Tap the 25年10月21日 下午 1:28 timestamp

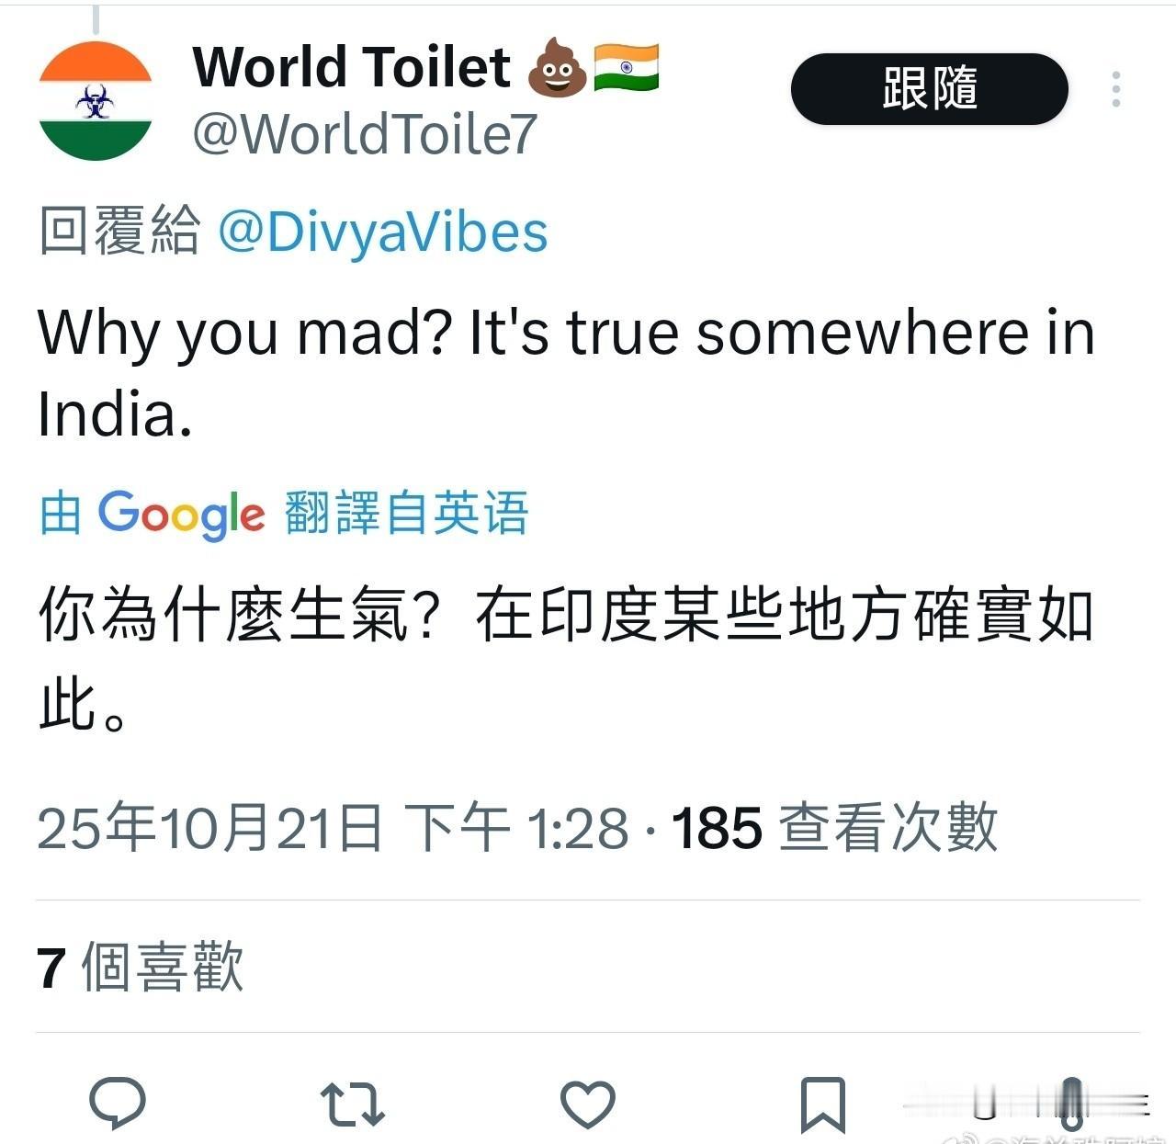click(x=333, y=827)
